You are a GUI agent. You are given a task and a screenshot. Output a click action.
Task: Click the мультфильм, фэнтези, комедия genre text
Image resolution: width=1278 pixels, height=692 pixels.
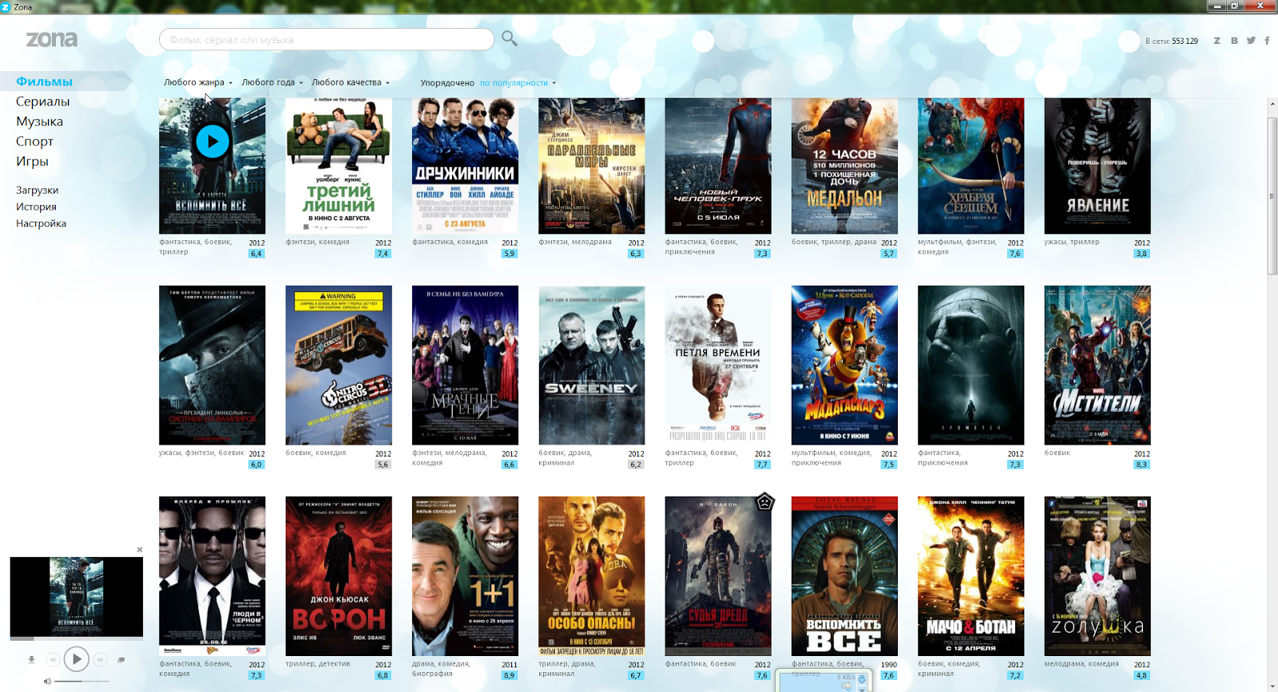(957, 247)
